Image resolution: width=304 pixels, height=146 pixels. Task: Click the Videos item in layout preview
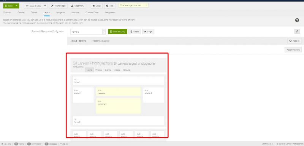117,70
